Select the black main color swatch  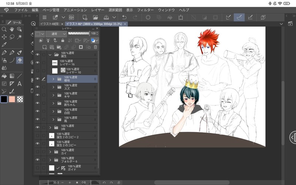pos(4,99)
